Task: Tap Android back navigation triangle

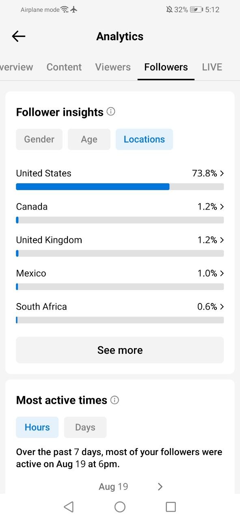Action: tap(69, 507)
